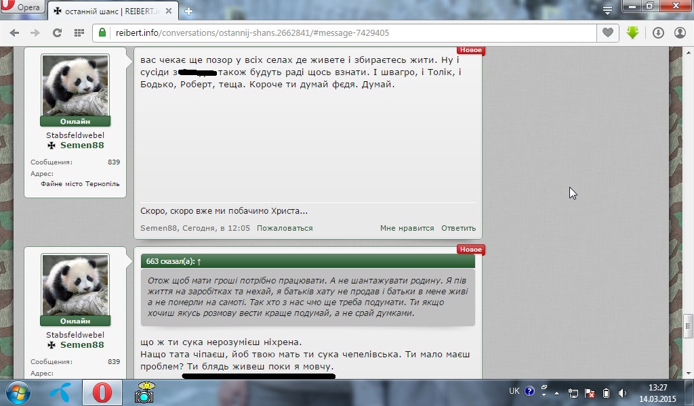
Task: Open the network connection tray icon
Action: pyautogui.click(x=573, y=392)
